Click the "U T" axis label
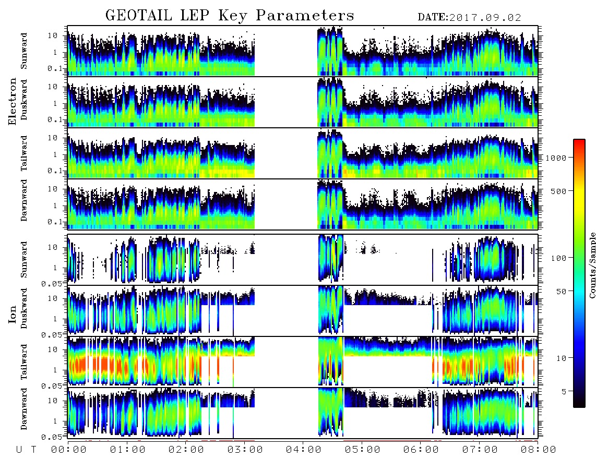The width and height of the screenshot is (596, 459). pos(26,450)
